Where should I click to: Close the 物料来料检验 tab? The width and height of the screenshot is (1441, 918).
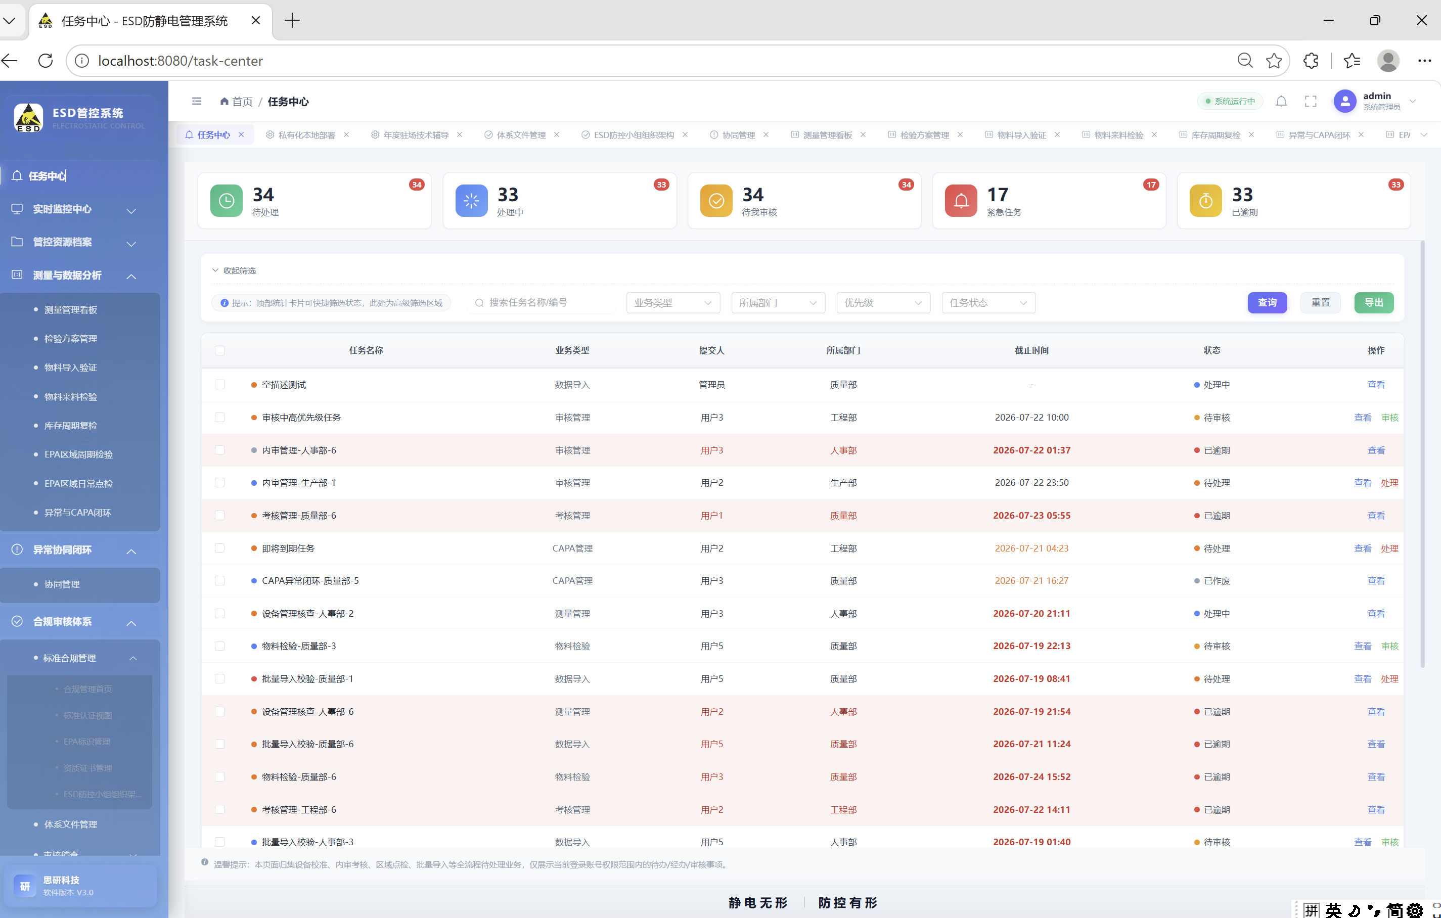click(x=1154, y=134)
